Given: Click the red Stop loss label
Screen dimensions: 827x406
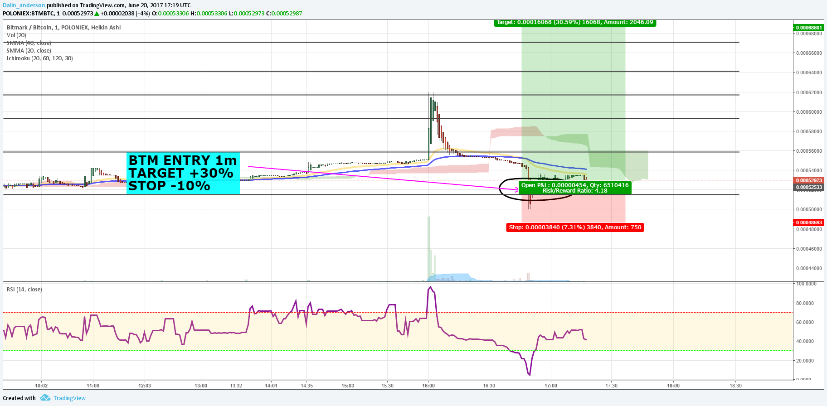Looking at the screenshot, I should tap(575, 227).
